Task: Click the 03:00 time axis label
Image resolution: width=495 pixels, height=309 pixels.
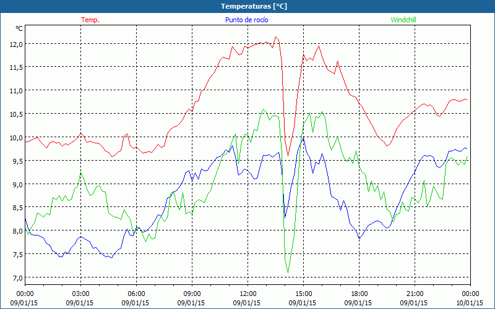Action: click(x=80, y=294)
